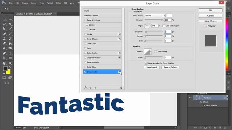Click the New Style button
232x130 pixels.
coord(211,21)
